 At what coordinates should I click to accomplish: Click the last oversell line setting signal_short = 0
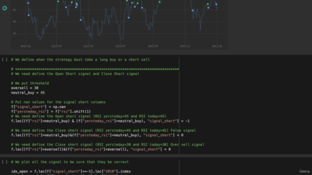point(91,149)
